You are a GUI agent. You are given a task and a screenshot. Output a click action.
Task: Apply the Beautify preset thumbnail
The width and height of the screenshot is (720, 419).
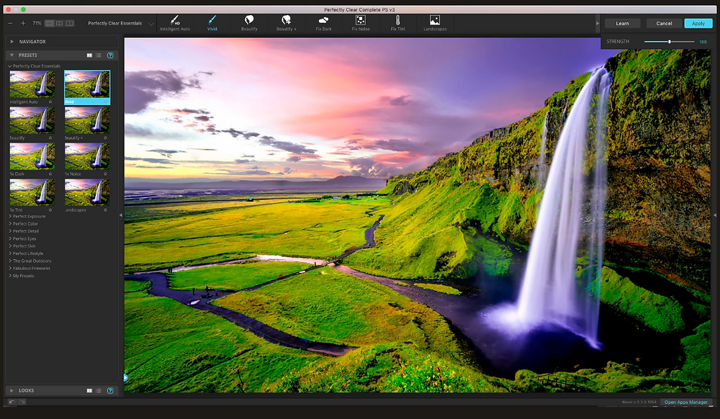coord(32,120)
